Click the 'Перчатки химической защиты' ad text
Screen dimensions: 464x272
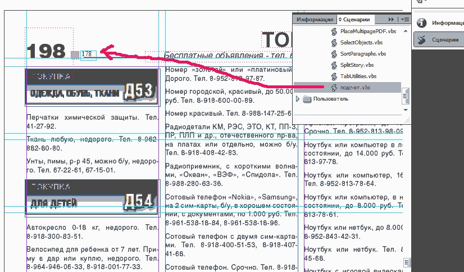pyautogui.click(x=92, y=121)
